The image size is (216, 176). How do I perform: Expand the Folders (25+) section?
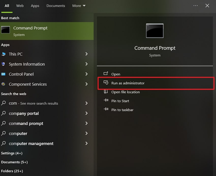12,171
